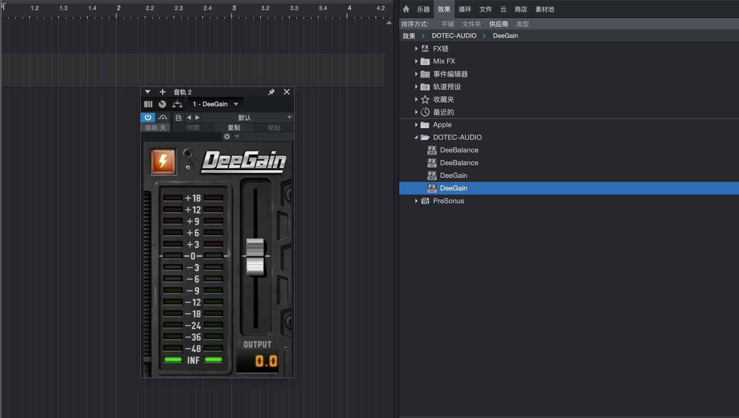
Task: Click the PreSonus logo icon
Action: pos(425,201)
